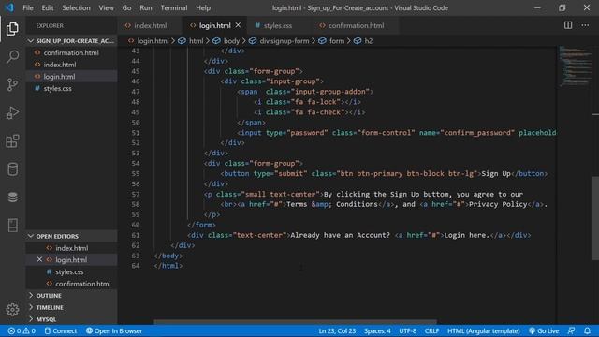Viewport: 599px width, 337px height.
Task: Open the Selection menu
Action: point(76,7)
